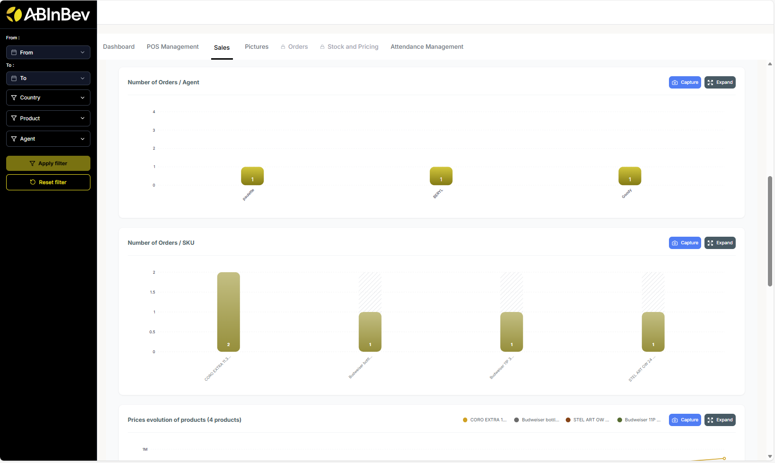775x463 pixels.
Task: Click the vertical scrollbar thumb
Action: (770, 231)
